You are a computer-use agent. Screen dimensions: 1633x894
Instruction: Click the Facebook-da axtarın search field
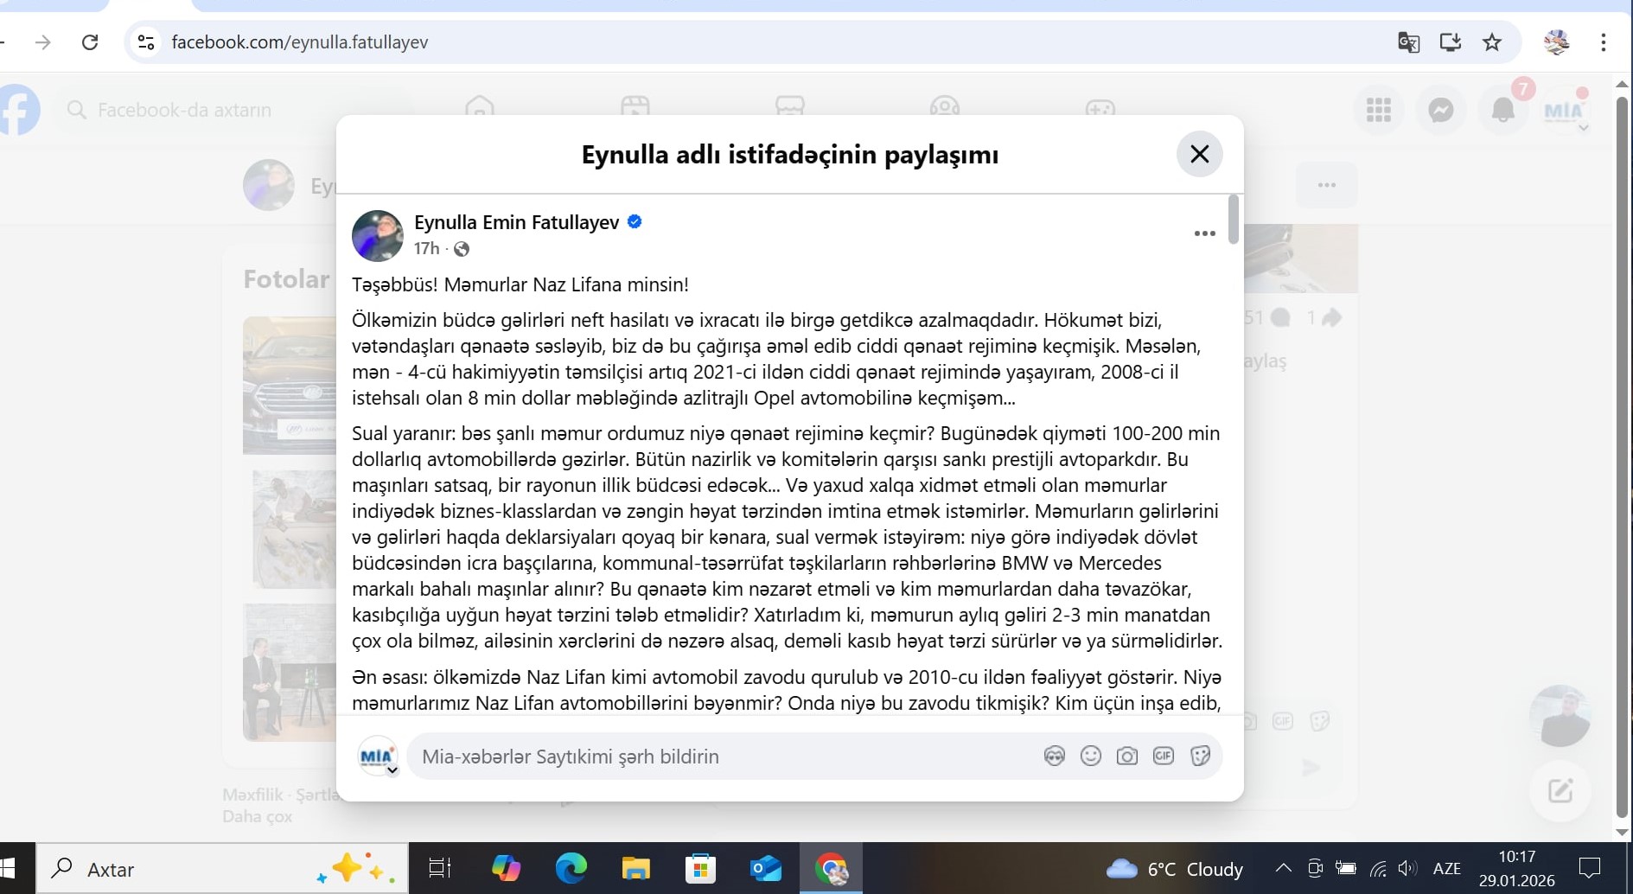[x=233, y=110]
